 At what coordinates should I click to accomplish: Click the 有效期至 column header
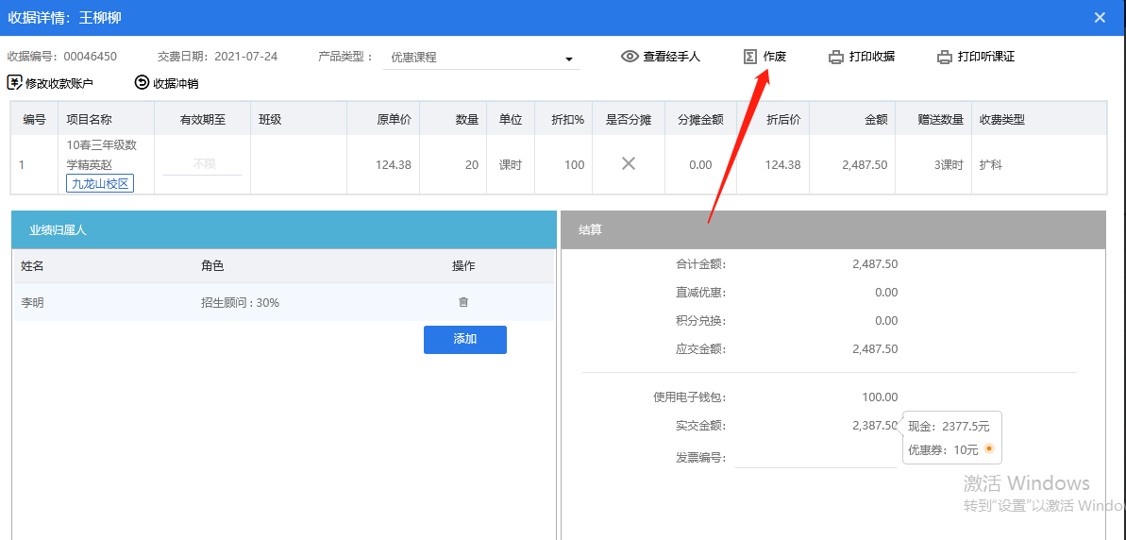point(203,120)
